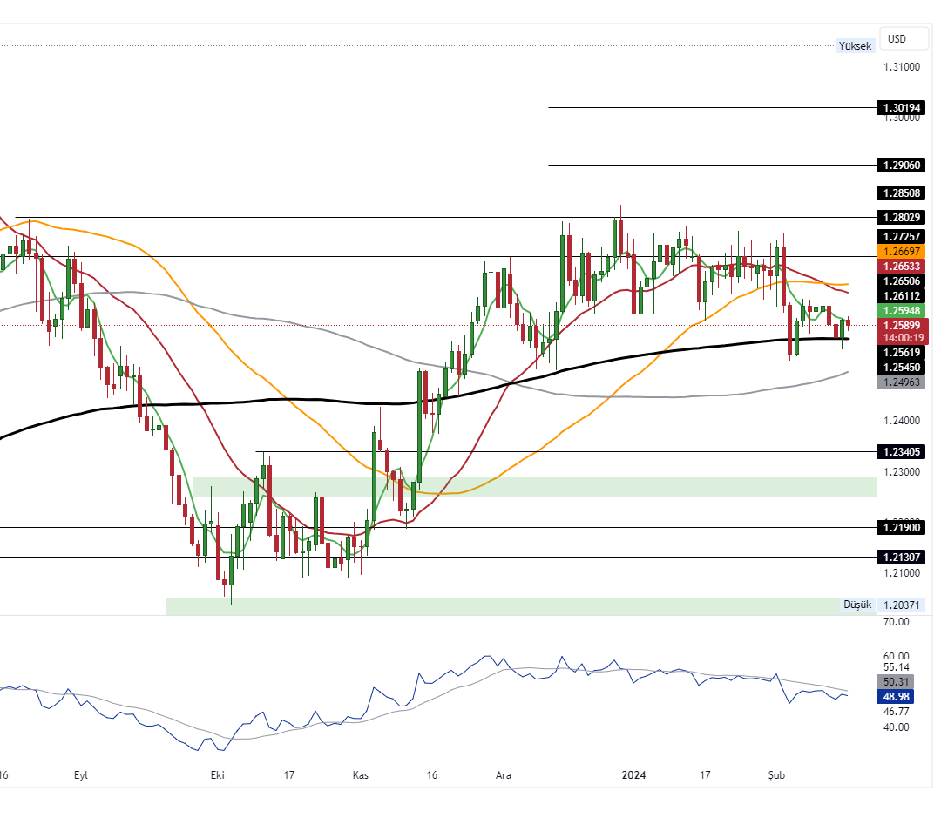
Task: Click the Yüksek high price label
Action: (x=855, y=46)
